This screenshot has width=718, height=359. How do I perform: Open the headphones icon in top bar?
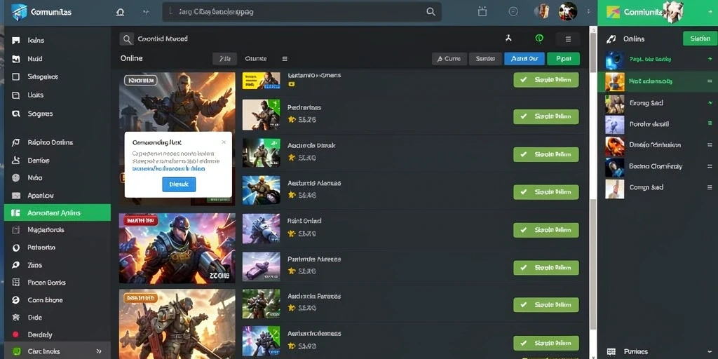click(x=120, y=13)
